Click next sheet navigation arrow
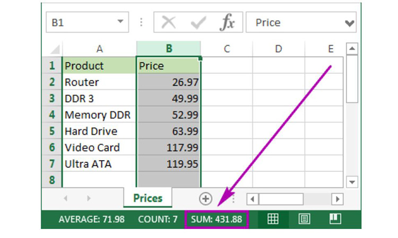The width and height of the screenshot is (398, 238). [x=89, y=198]
